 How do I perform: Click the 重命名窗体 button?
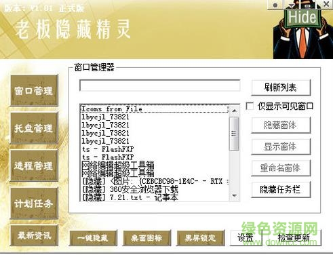pos(281,168)
